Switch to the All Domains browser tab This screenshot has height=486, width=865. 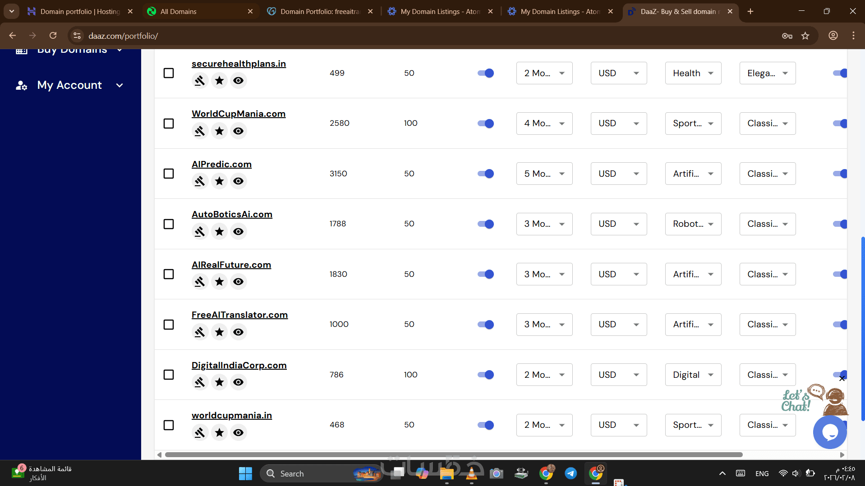(200, 11)
